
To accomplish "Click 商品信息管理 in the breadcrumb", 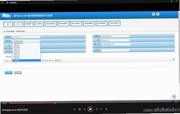I will [10, 31].
